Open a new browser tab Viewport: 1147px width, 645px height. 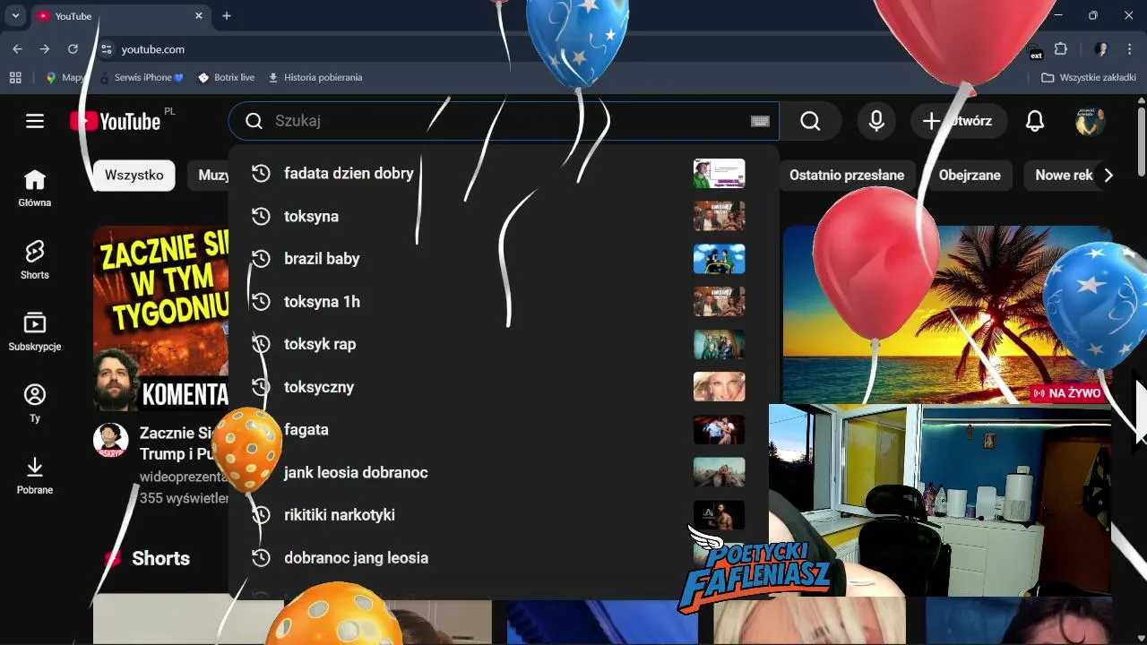pyautogui.click(x=227, y=16)
